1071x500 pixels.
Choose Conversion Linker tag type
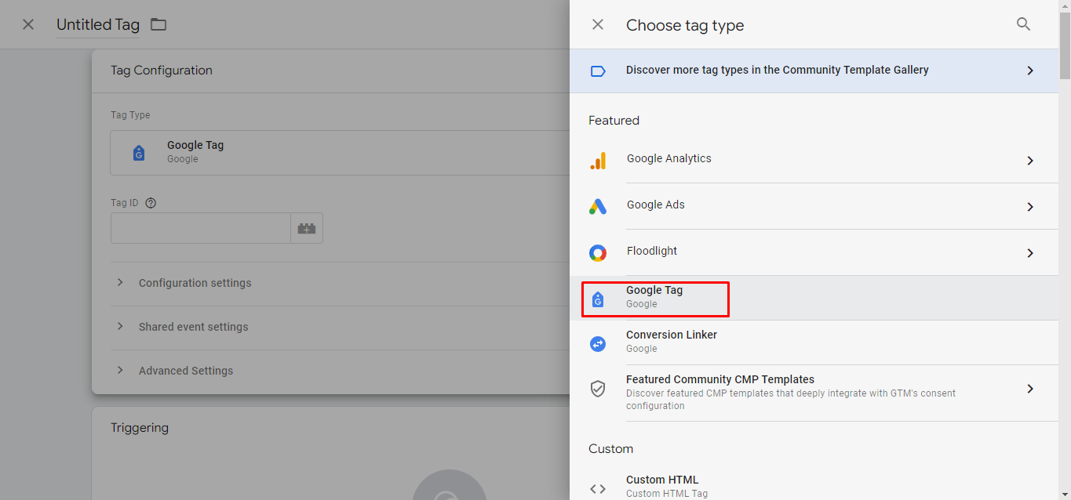(814, 342)
